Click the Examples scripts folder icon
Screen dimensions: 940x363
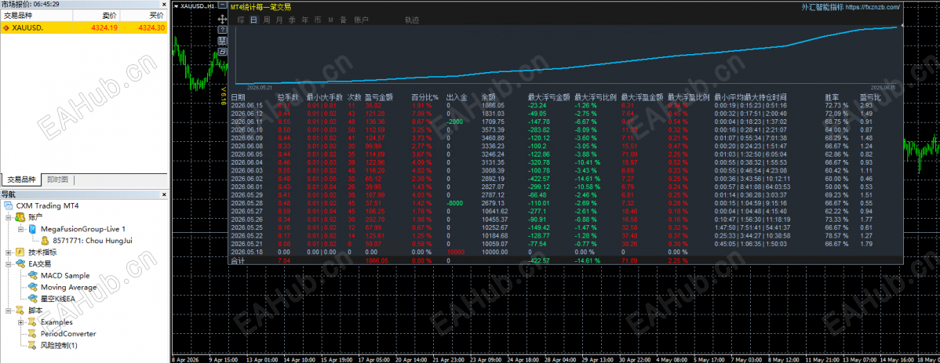33,322
